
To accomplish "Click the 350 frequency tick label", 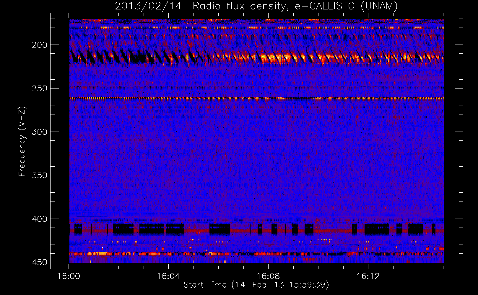I will [x=40, y=175].
